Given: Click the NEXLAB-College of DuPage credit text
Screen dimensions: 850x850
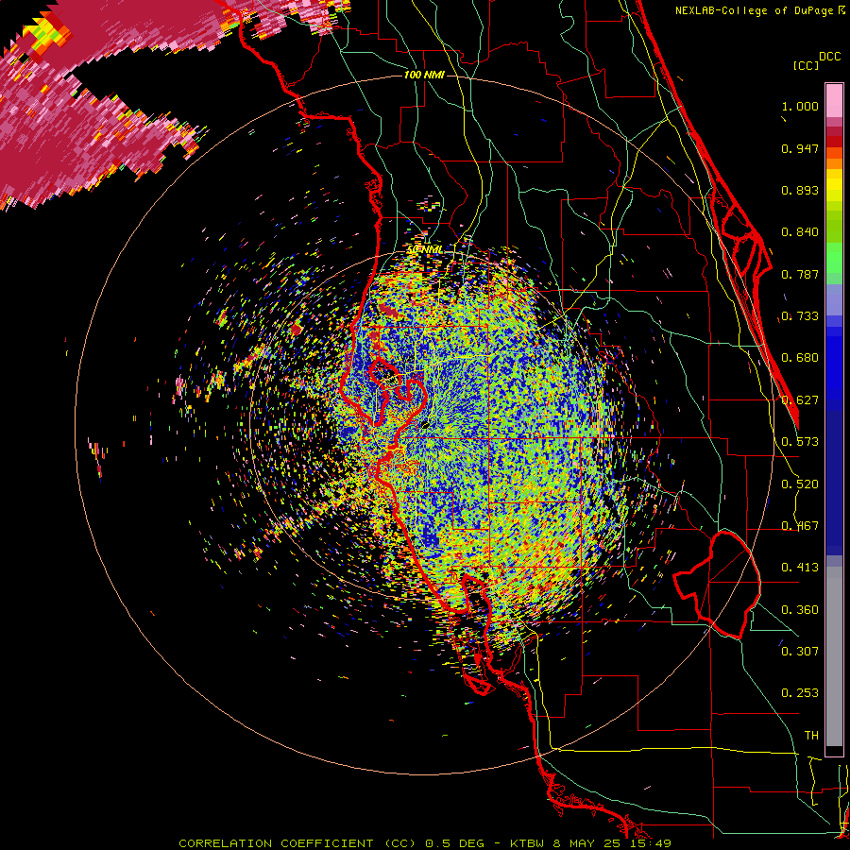Looking at the screenshot, I should click(x=759, y=10).
